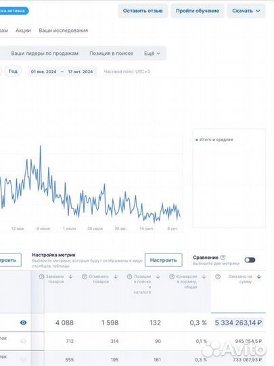This screenshot has height=366, width=274.
Task: Sort by Отменено товаров arrow
Action: [116, 277]
